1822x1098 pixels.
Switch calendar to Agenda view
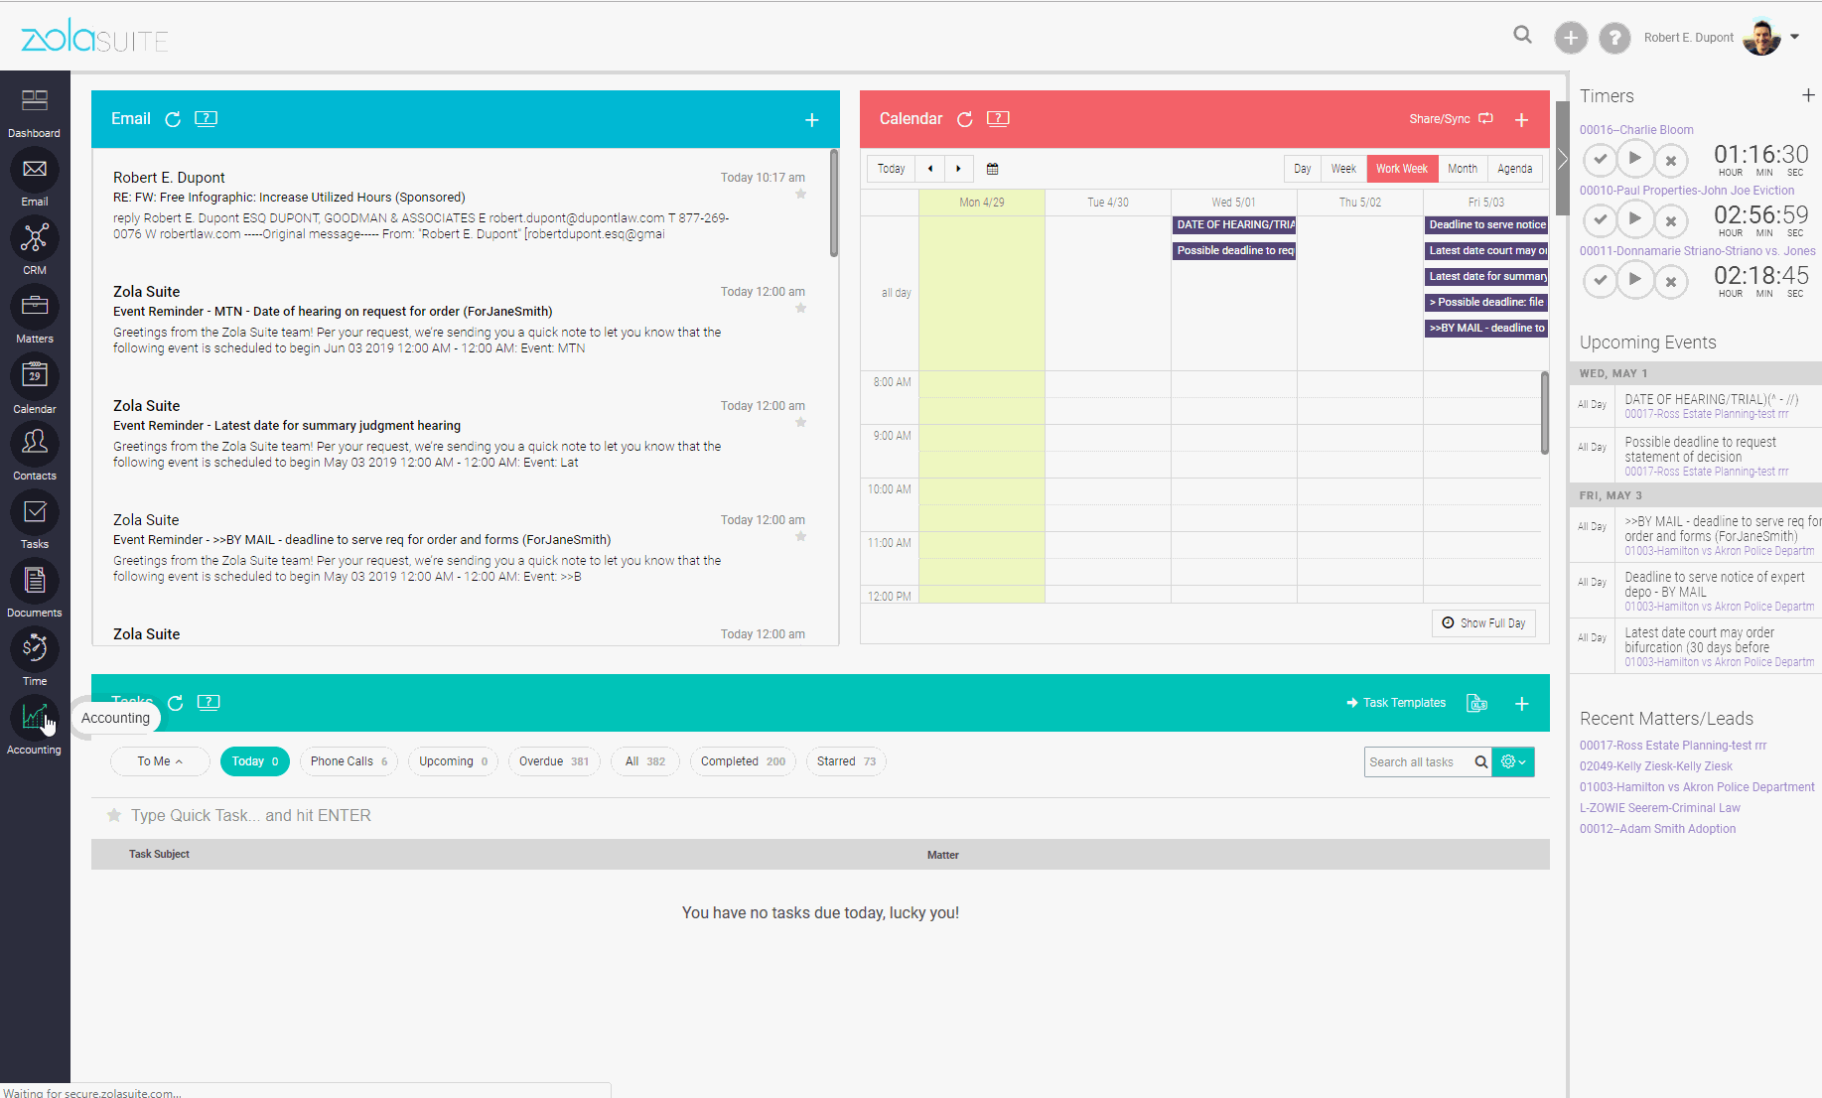click(x=1515, y=169)
